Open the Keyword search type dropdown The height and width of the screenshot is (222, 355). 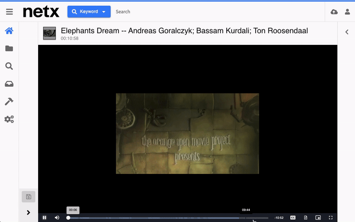point(89,12)
